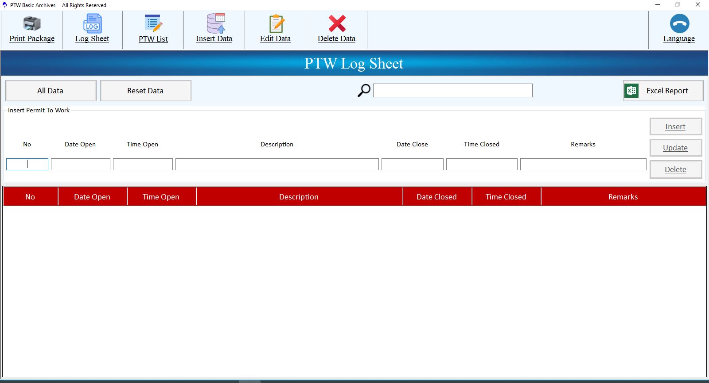
Task: Click the magnifying glass search icon
Action: [x=364, y=90]
